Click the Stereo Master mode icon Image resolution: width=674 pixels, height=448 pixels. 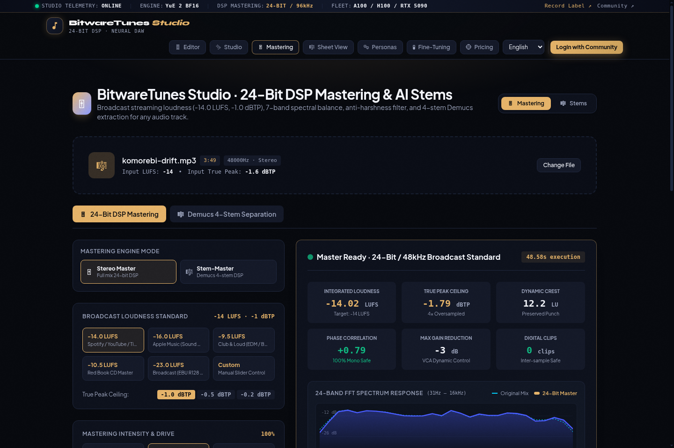click(89, 272)
